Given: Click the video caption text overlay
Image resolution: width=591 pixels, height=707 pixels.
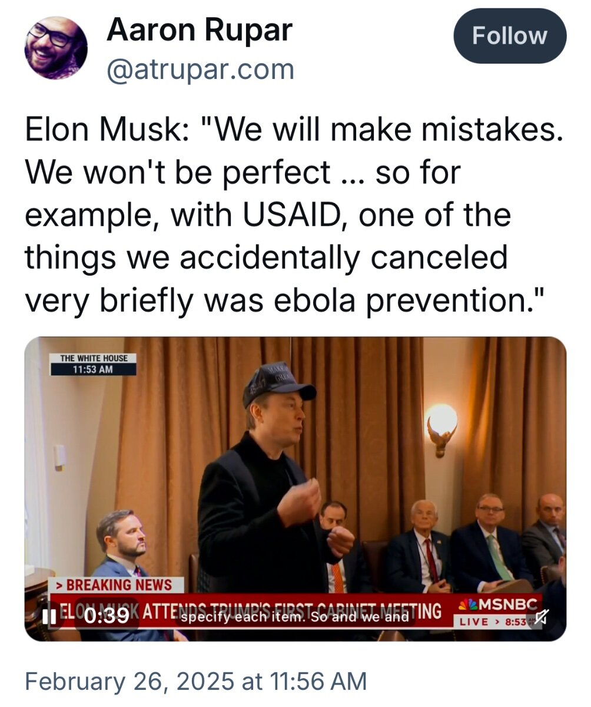Looking at the screenshot, I should tap(295, 617).
